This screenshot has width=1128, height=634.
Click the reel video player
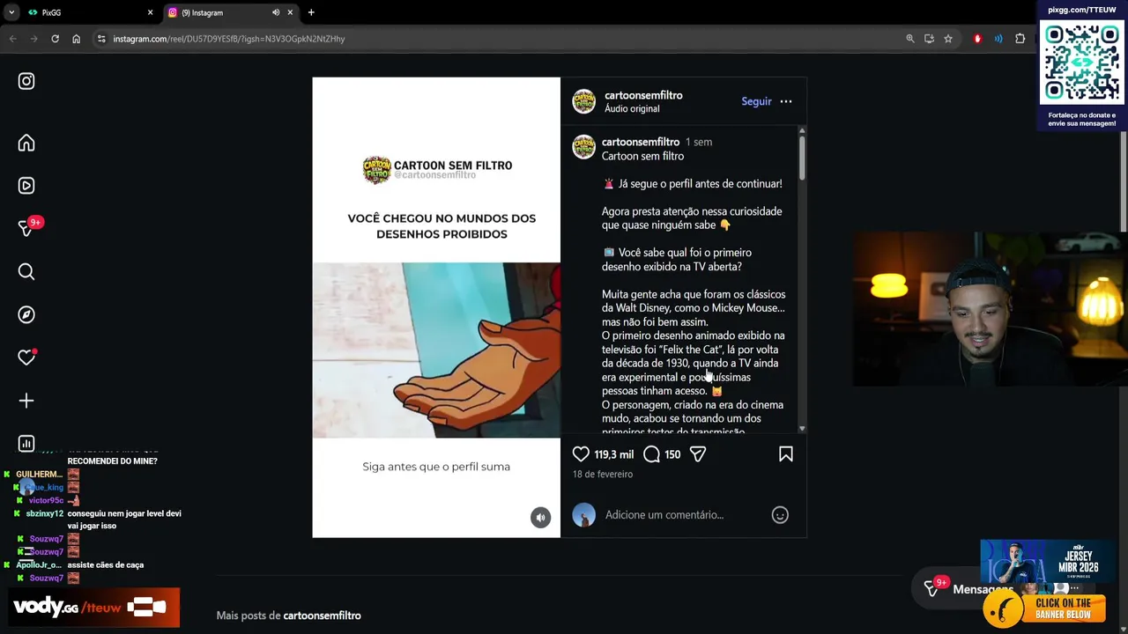pos(436,307)
